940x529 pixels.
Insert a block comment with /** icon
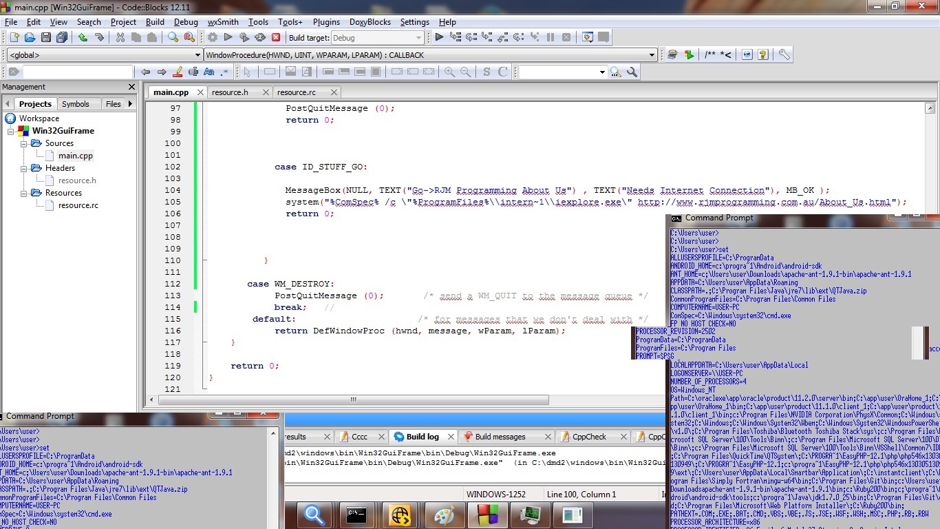tap(710, 54)
